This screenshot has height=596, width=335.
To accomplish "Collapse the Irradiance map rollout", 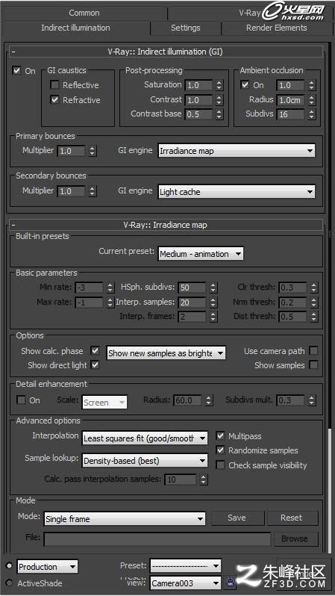I will pos(165,225).
